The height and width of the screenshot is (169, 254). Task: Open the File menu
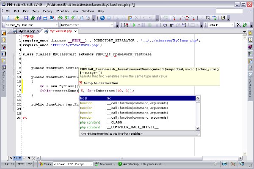tap(8, 11)
